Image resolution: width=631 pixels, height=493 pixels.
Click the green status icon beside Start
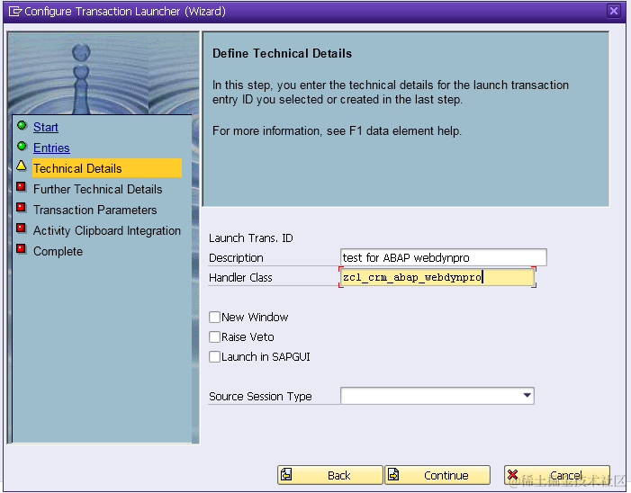[x=22, y=125]
